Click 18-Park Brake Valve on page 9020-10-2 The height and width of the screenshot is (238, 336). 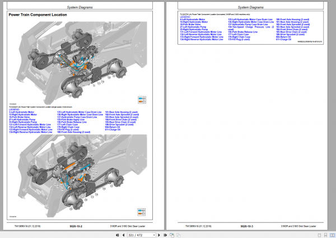coord(19,117)
